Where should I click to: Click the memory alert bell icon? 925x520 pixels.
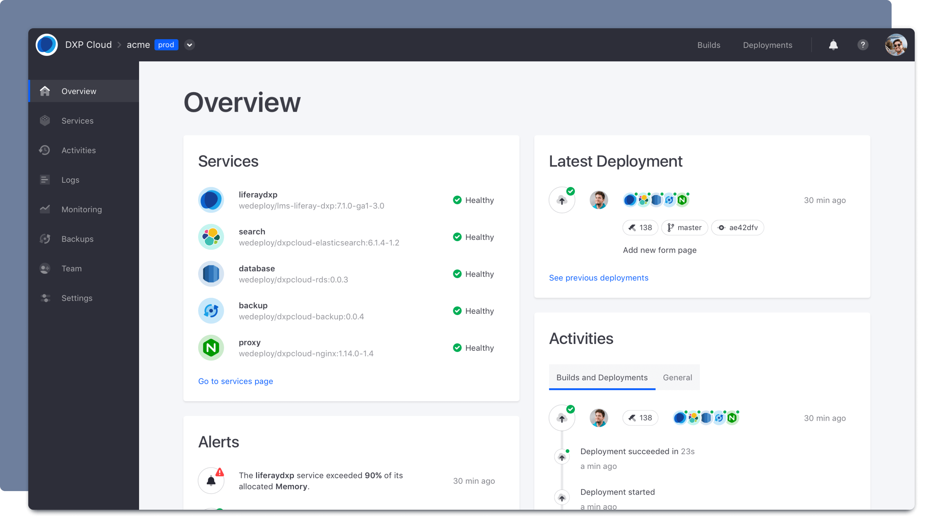pyautogui.click(x=211, y=481)
